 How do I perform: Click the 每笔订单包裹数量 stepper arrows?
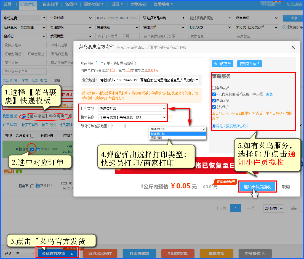click(x=125, y=126)
